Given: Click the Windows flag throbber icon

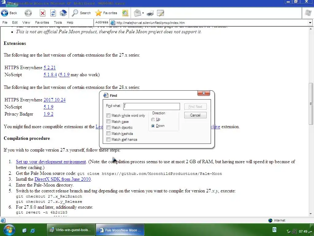Looking at the screenshot, I should coord(308,13).
